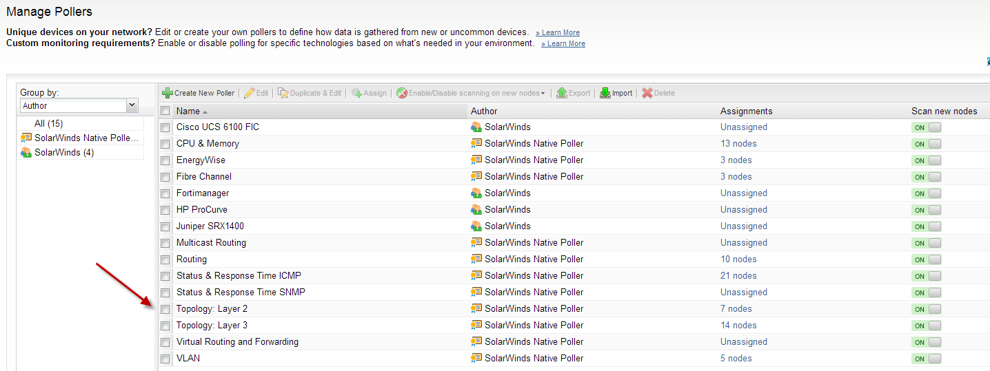Click the Multicast Routing poller name

pos(211,243)
